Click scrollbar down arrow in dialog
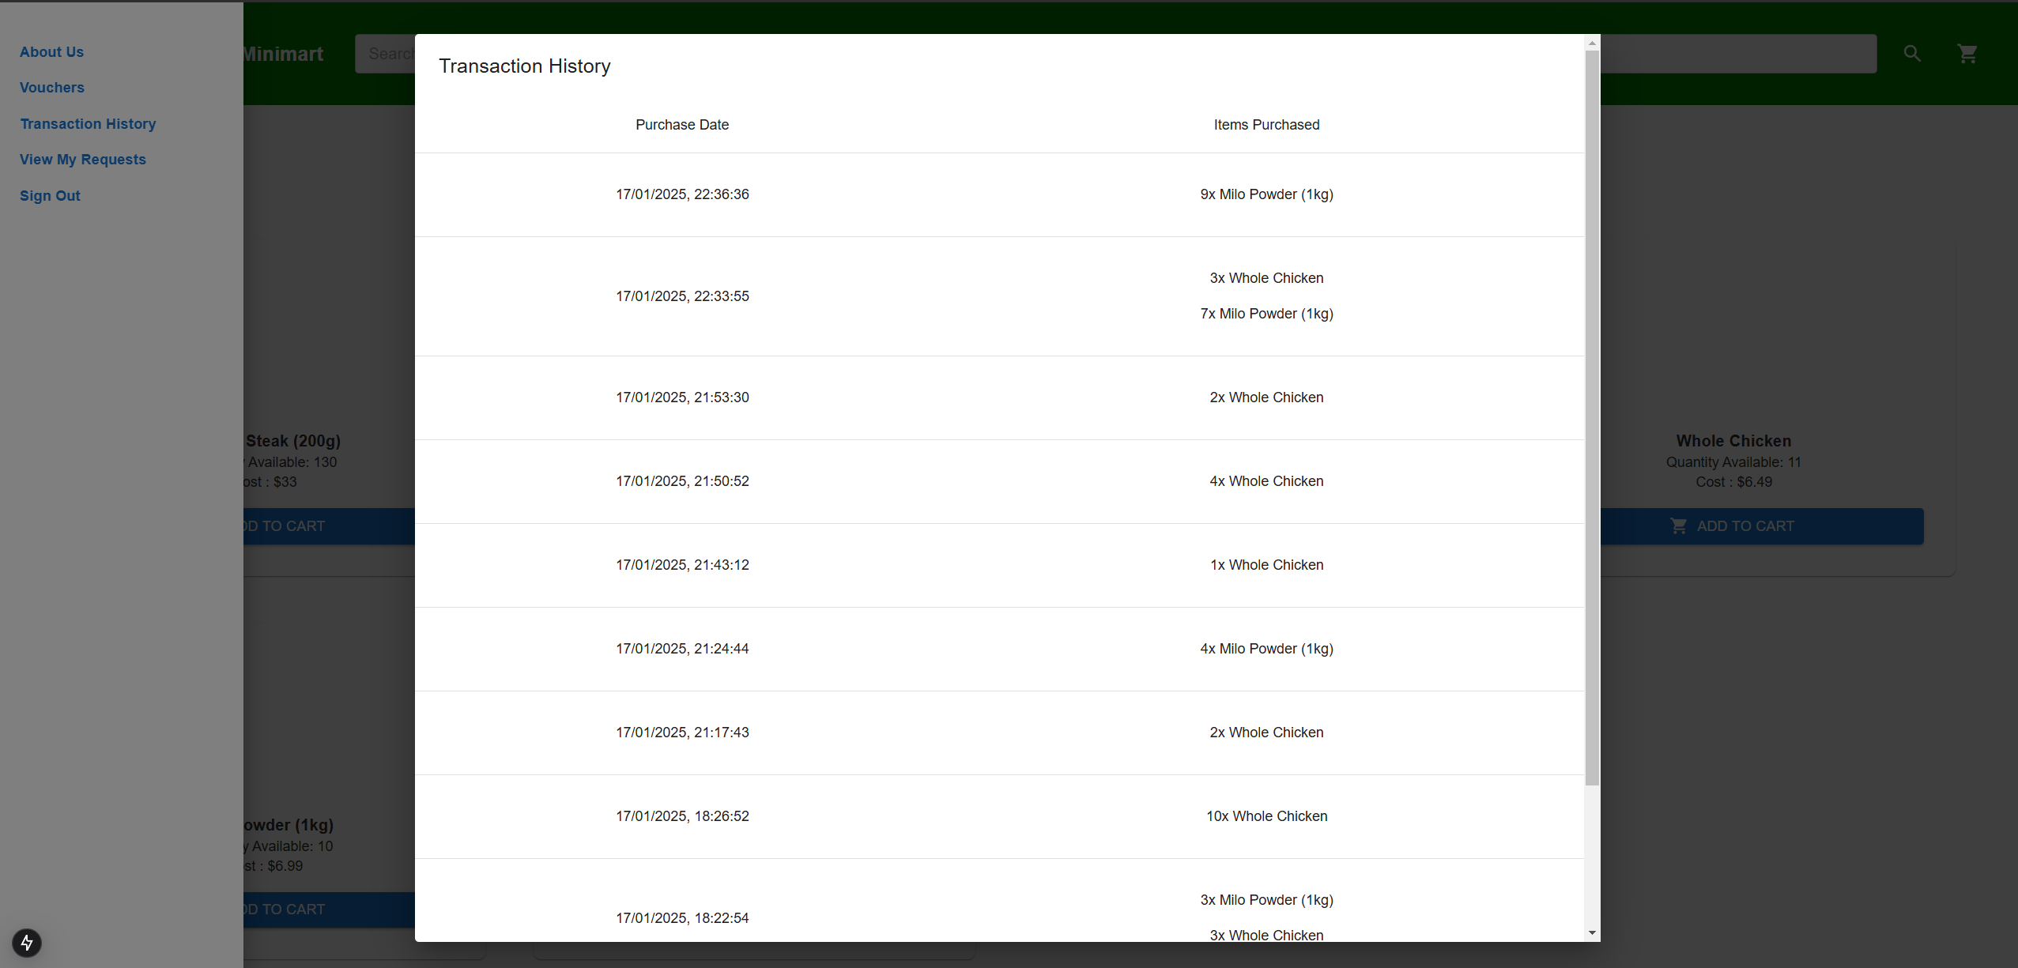Screen dimensions: 2018x968 (1592, 933)
